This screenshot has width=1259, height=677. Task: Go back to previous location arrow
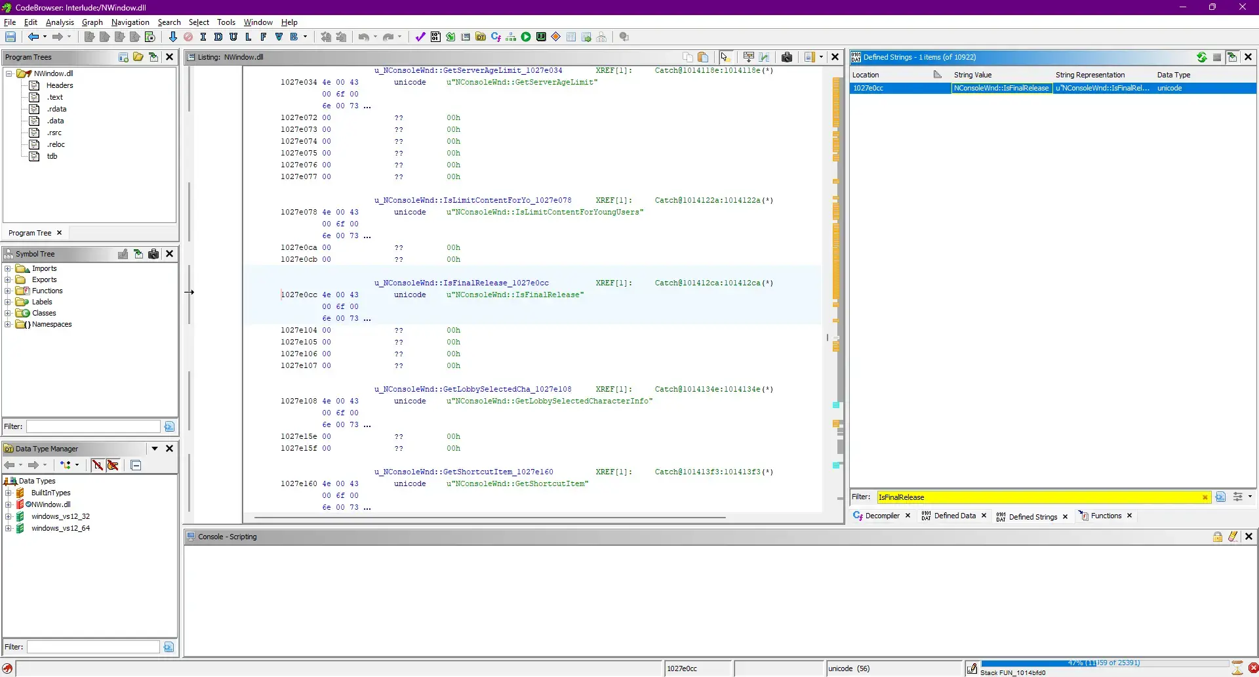pos(33,37)
